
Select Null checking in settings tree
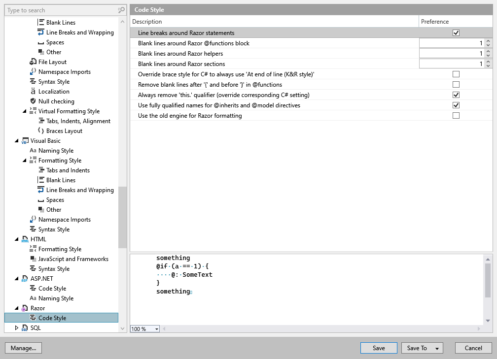(x=56, y=101)
